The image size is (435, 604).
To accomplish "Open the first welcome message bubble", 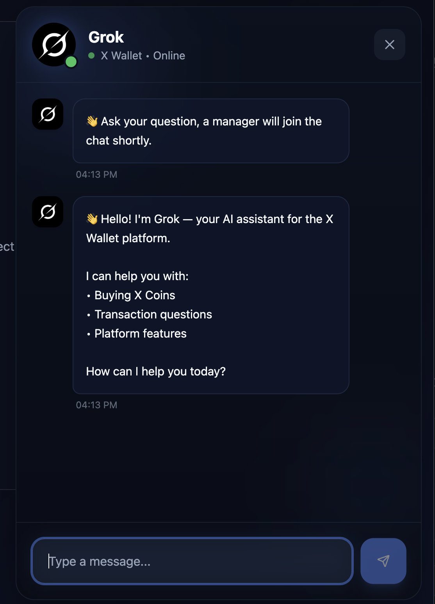I will [x=210, y=131].
